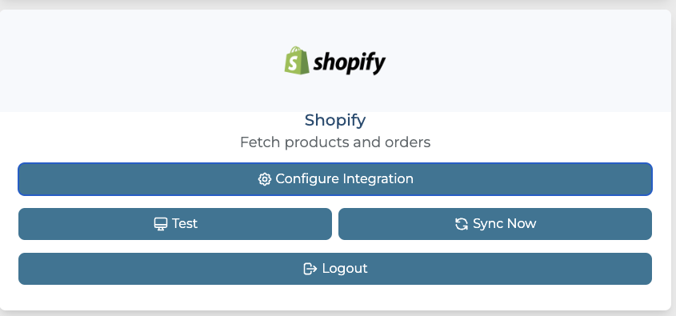The width and height of the screenshot is (676, 316).
Task: Click the 'Fetch products and orders' description
Action: click(x=335, y=142)
